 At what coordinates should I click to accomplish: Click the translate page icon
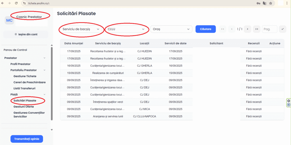point(265,3)
